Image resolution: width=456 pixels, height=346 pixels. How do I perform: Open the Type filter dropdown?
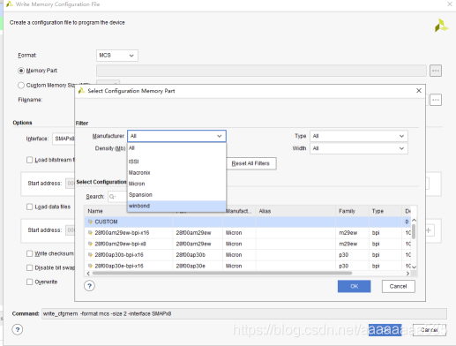[x=359, y=136]
